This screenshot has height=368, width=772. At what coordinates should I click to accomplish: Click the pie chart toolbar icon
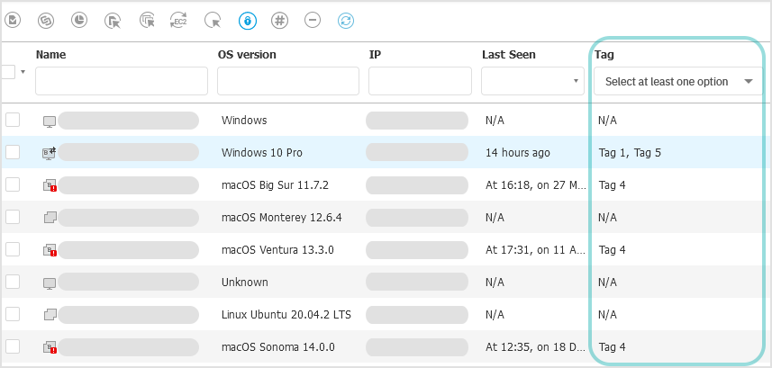78,20
